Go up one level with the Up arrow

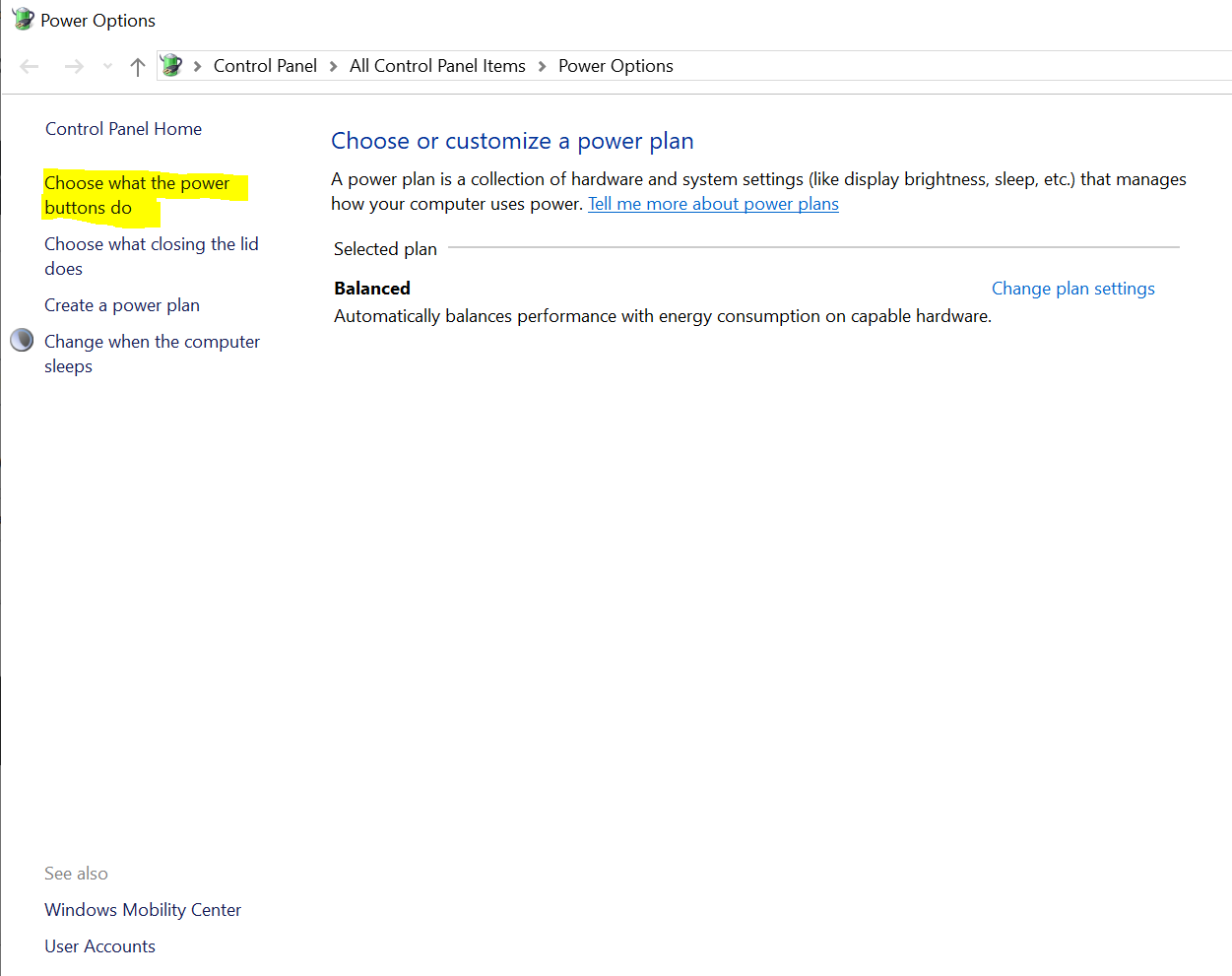pyautogui.click(x=138, y=66)
